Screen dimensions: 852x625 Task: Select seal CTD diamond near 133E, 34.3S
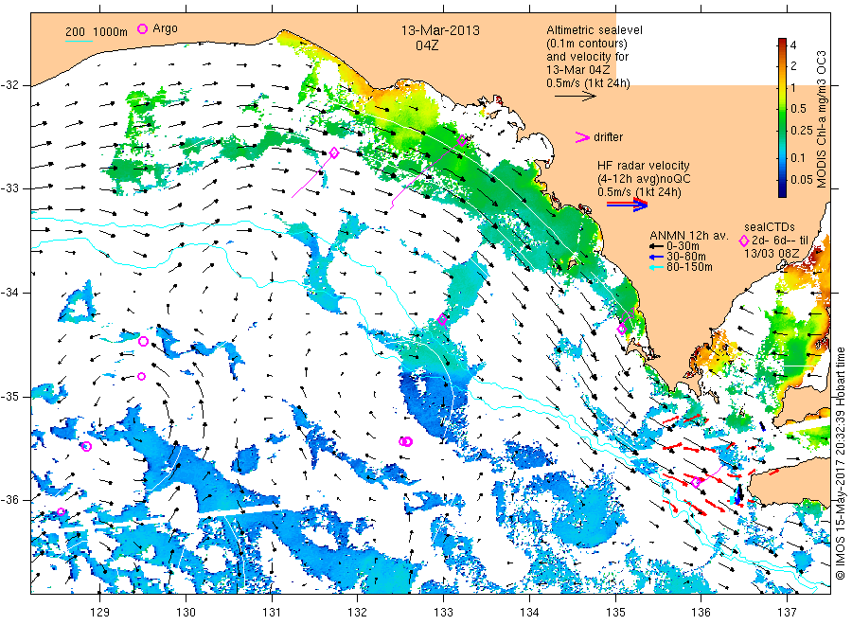point(442,319)
